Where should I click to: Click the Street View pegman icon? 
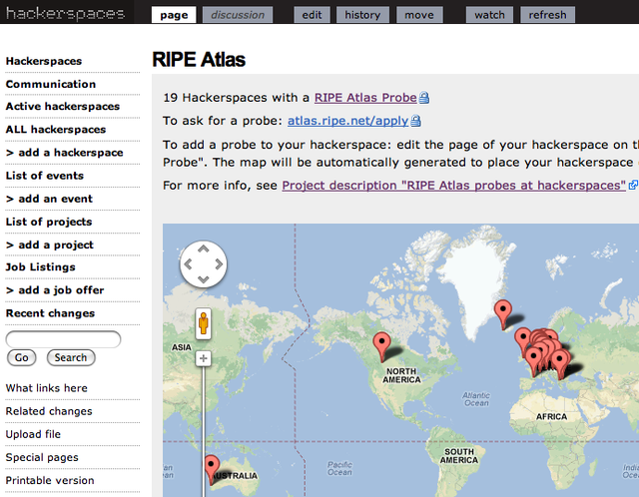point(204,324)
